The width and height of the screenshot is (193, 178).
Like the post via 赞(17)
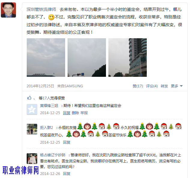click(138, 86)
